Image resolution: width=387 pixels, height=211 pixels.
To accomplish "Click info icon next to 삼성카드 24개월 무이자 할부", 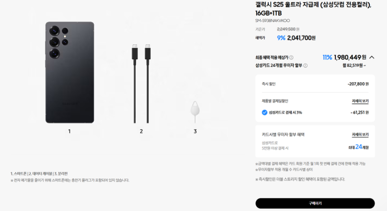I will coord(305,66).
